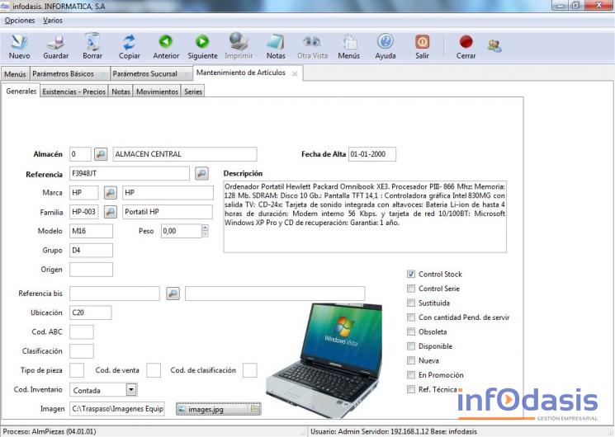This screenshot has height=437, width=615.
Task: Open Notas from the toolbar
Action: 276,46
